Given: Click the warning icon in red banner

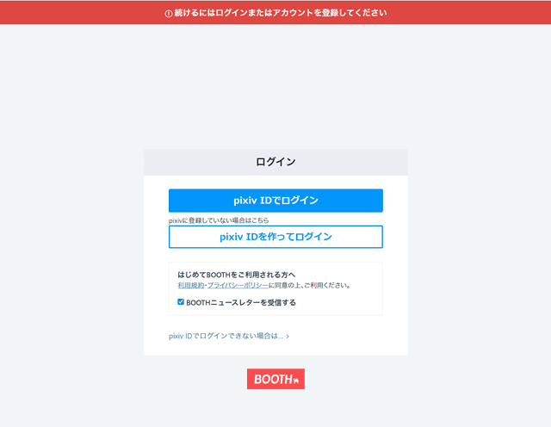Looking at the screenshot, I should [169, 14].
